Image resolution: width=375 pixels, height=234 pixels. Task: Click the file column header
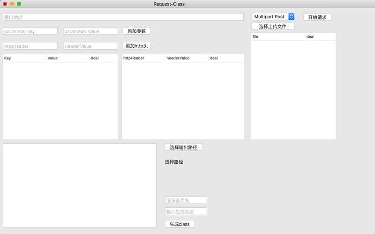tap(278, 37)
